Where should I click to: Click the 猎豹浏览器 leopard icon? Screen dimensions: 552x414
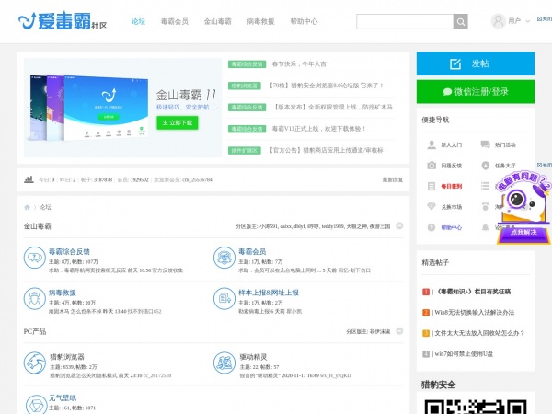click(x=35, y=362)
